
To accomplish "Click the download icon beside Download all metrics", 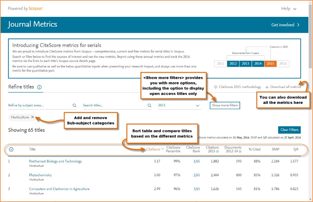I will pos(267,87).
